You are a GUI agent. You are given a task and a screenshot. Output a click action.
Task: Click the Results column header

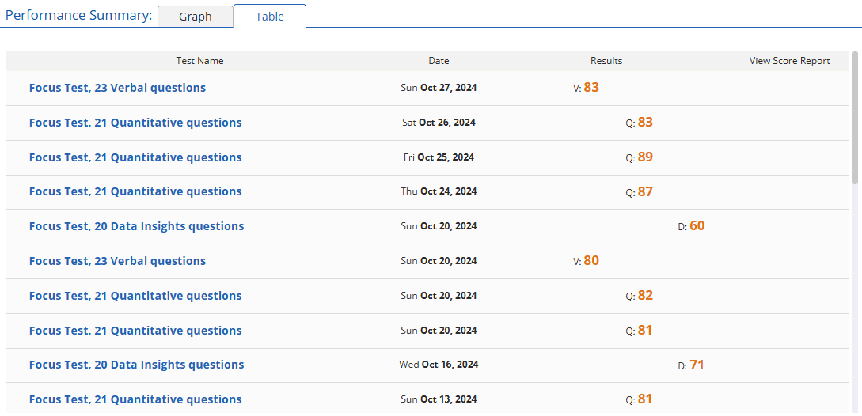point(606,61)
